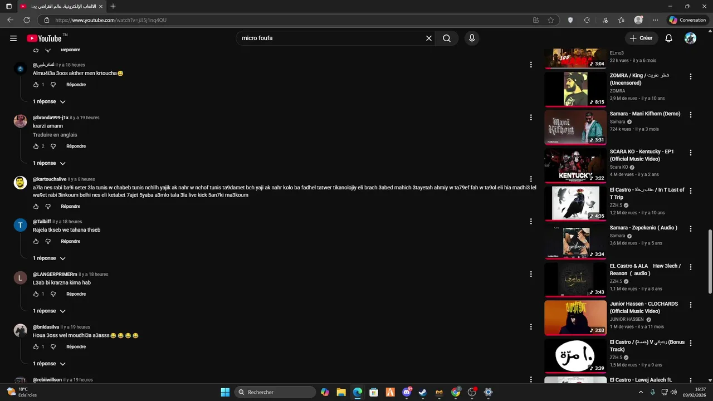Open a new browser tab
The image size is (713, 401).
click(113, 6)
